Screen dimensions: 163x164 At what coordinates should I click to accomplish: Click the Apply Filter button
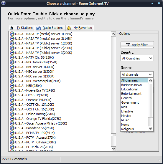point(137,45)
